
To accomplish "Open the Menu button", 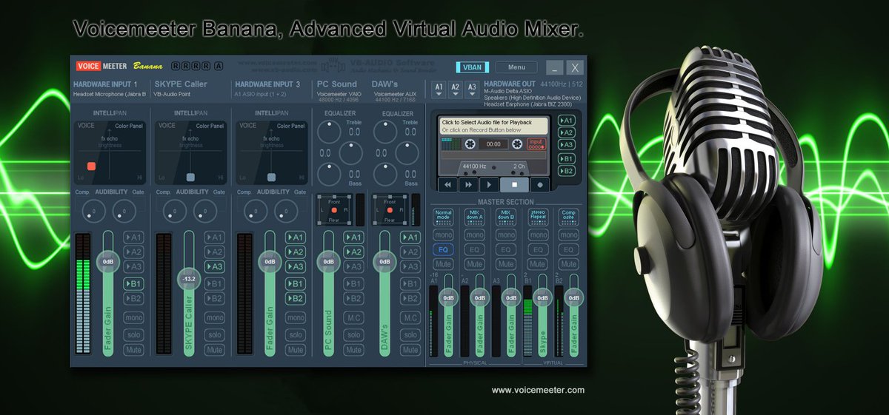I will click(x=516, y=67).
